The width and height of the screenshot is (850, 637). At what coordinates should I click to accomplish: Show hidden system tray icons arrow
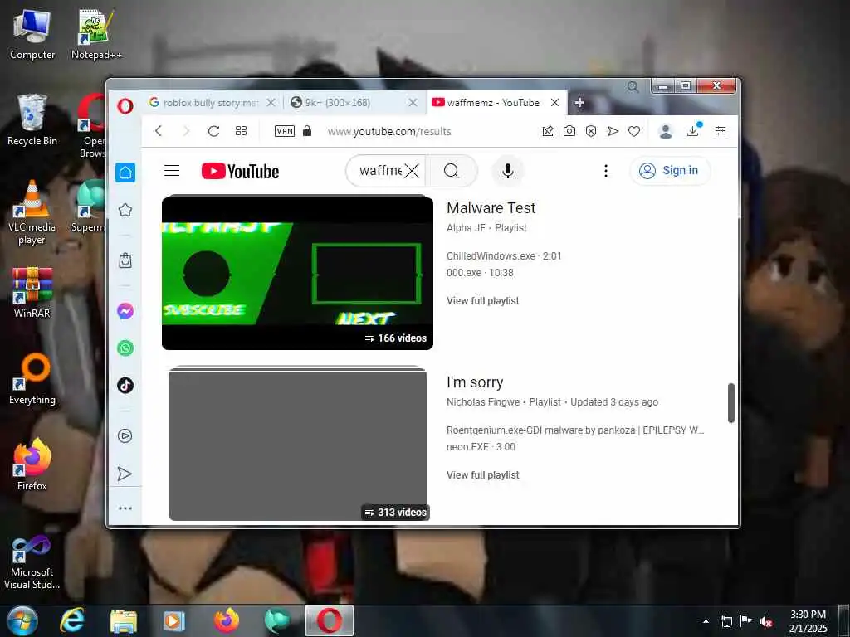click(x=706, y=621)
